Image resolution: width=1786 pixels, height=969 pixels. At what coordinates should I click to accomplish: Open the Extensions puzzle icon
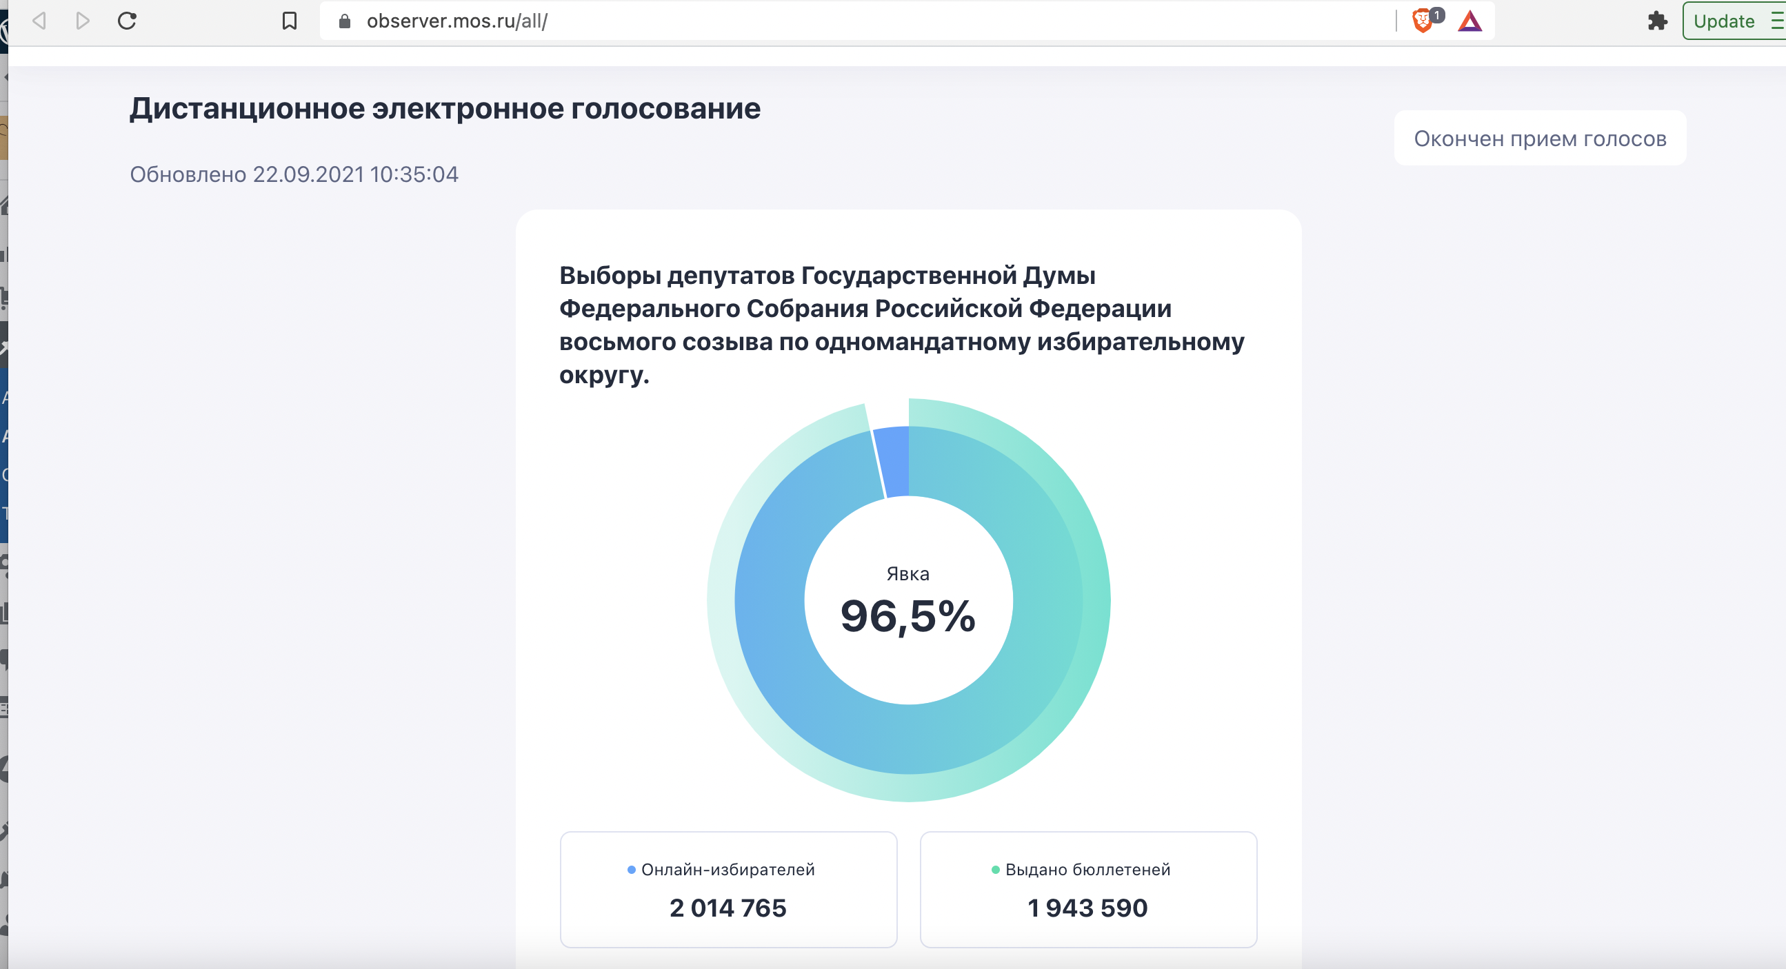tap(1657, 21)
